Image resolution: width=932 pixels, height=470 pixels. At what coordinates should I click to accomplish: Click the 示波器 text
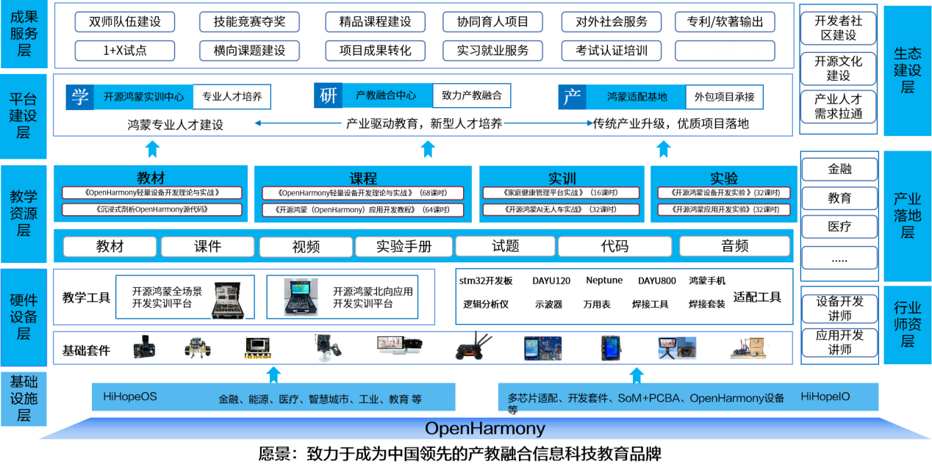[x=548, y=304]
